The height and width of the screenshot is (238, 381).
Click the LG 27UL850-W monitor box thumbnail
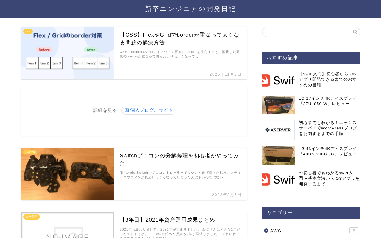[x=278, y=105]
